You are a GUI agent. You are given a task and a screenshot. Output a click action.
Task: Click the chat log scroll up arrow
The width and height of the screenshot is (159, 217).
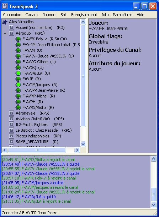(x=153, y=159)
